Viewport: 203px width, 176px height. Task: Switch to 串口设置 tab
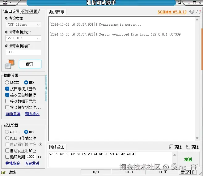tap(12, 11)
